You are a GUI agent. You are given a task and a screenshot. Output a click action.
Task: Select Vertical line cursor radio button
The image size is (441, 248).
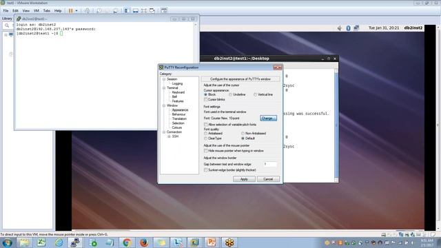256,95
